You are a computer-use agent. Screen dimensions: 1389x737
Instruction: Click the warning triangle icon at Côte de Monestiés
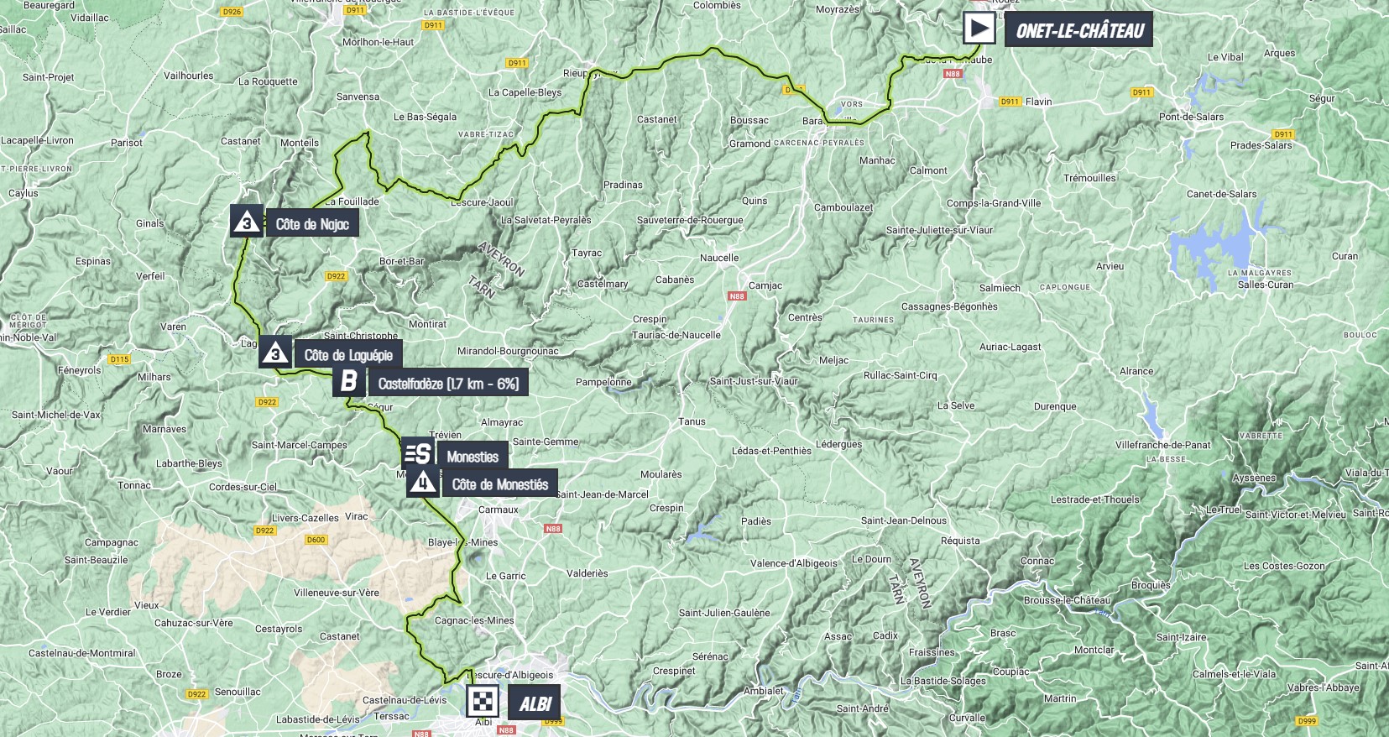(423, 482)
